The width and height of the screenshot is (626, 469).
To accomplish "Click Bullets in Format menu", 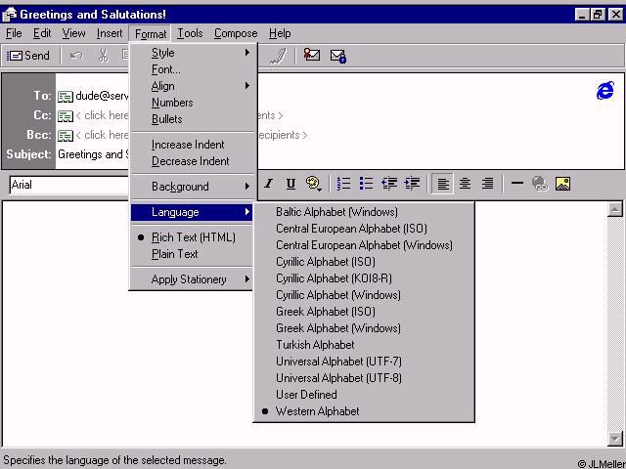I will [192, 119].
